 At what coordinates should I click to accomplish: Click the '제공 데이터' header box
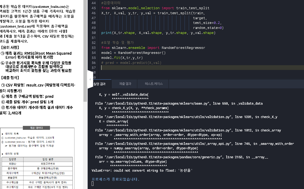pyautogui.click(x=36, y=128)
